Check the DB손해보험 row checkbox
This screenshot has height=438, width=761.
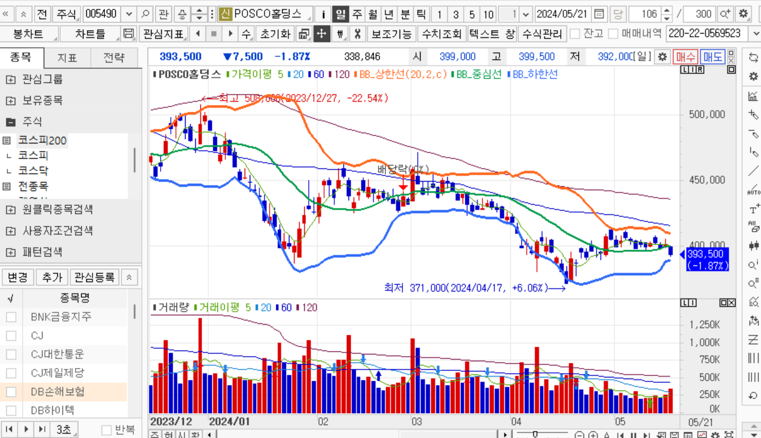(11, 391)
